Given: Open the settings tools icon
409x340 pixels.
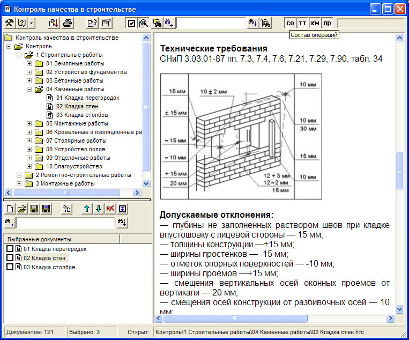Looking at the screenshot, I should (9, 23).
